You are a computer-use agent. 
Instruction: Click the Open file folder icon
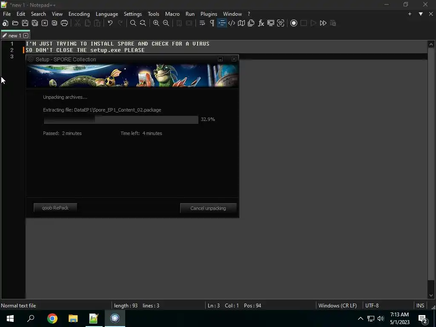[15, 23]
